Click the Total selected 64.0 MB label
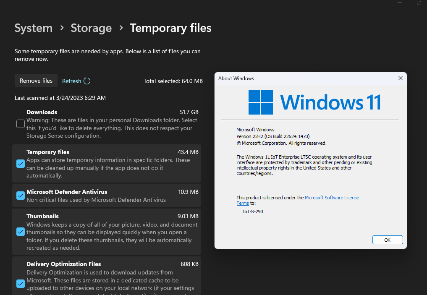427x295 pixels. tap(173, 81)
